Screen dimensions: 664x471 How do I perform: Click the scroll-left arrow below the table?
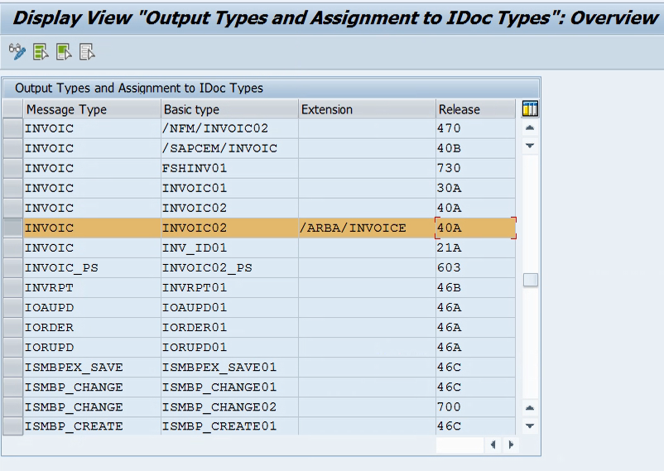click(x=493, y=445)
